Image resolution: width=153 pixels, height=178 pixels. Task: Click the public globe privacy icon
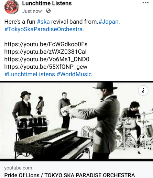(48, 11)
